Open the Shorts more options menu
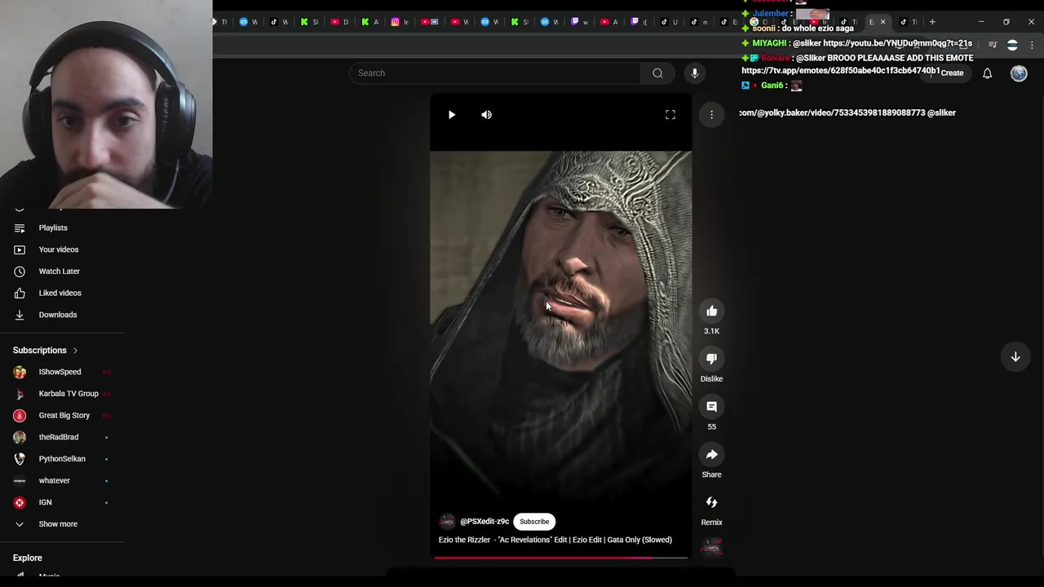The height and width of the screenshot is (587, 1044). 711,115
